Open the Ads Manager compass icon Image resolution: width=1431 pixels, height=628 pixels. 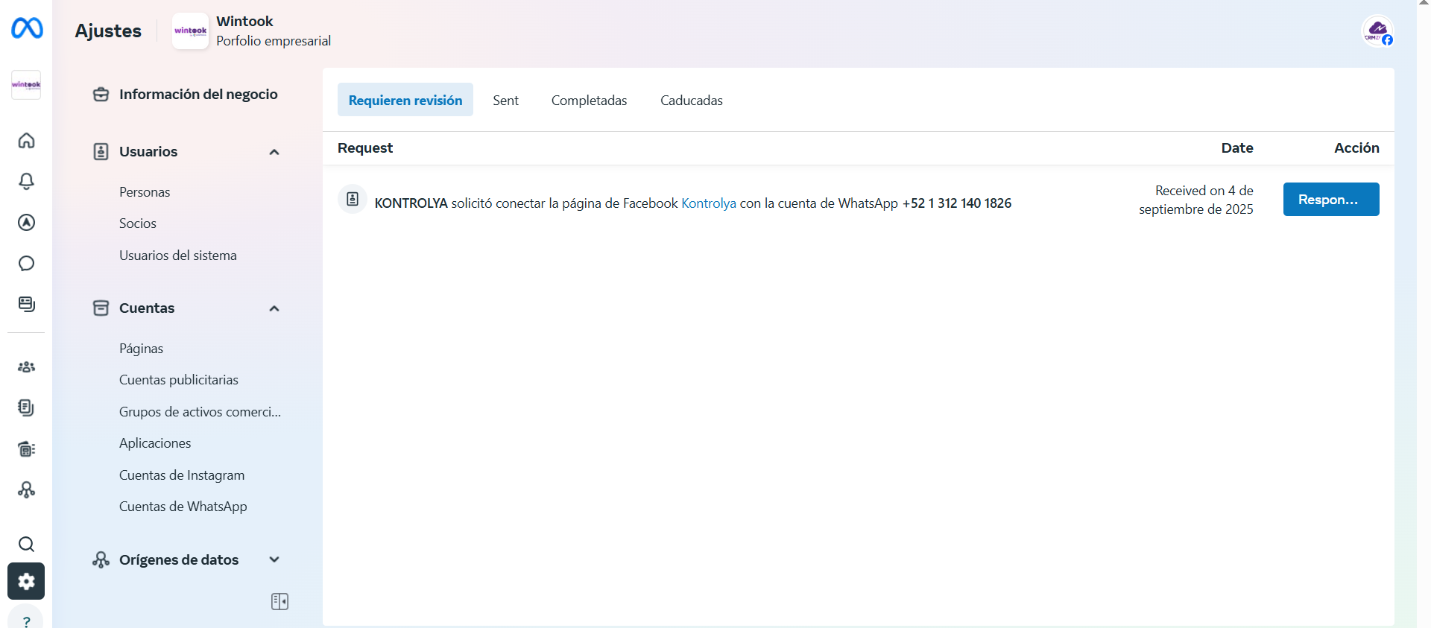26,222
